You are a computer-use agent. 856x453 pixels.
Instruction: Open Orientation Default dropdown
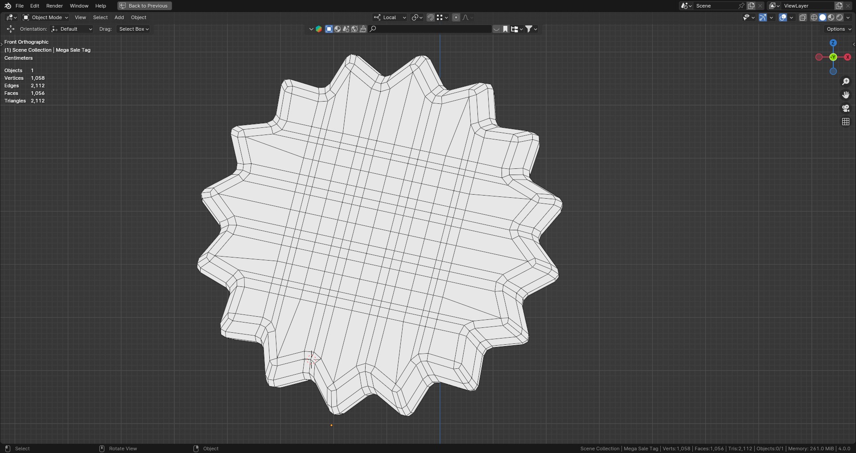(x=72, y=29)
